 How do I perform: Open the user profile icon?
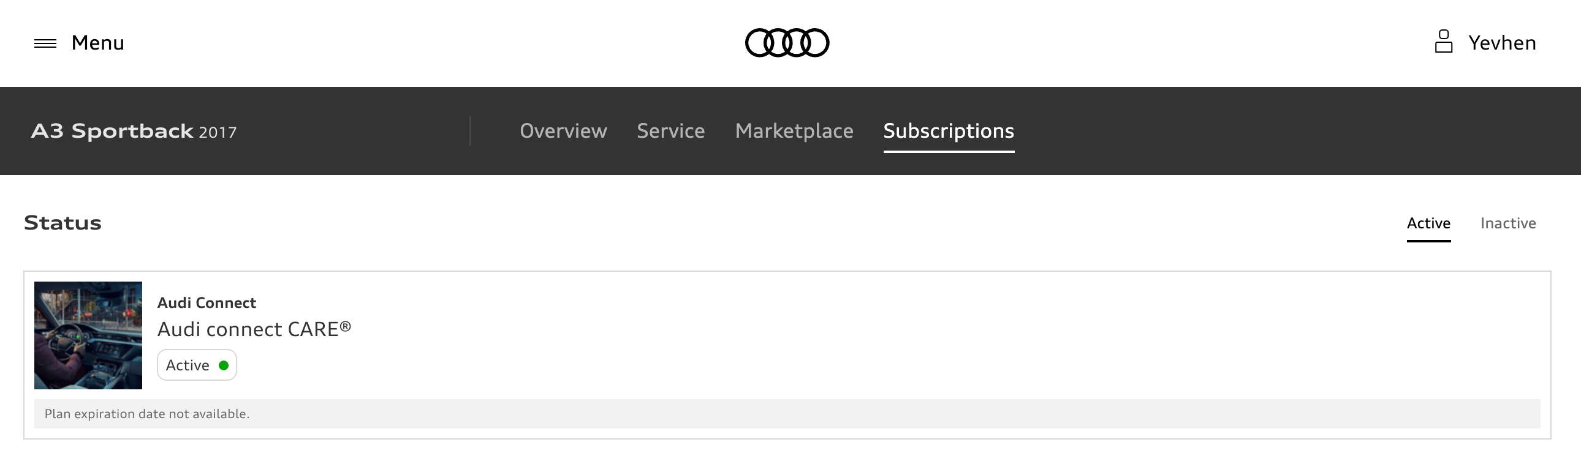point(1444,42)
